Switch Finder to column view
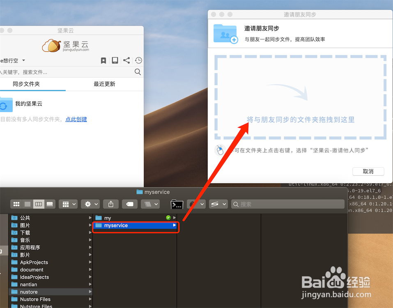This screenshot has height=308, width=393. (39, 204)
